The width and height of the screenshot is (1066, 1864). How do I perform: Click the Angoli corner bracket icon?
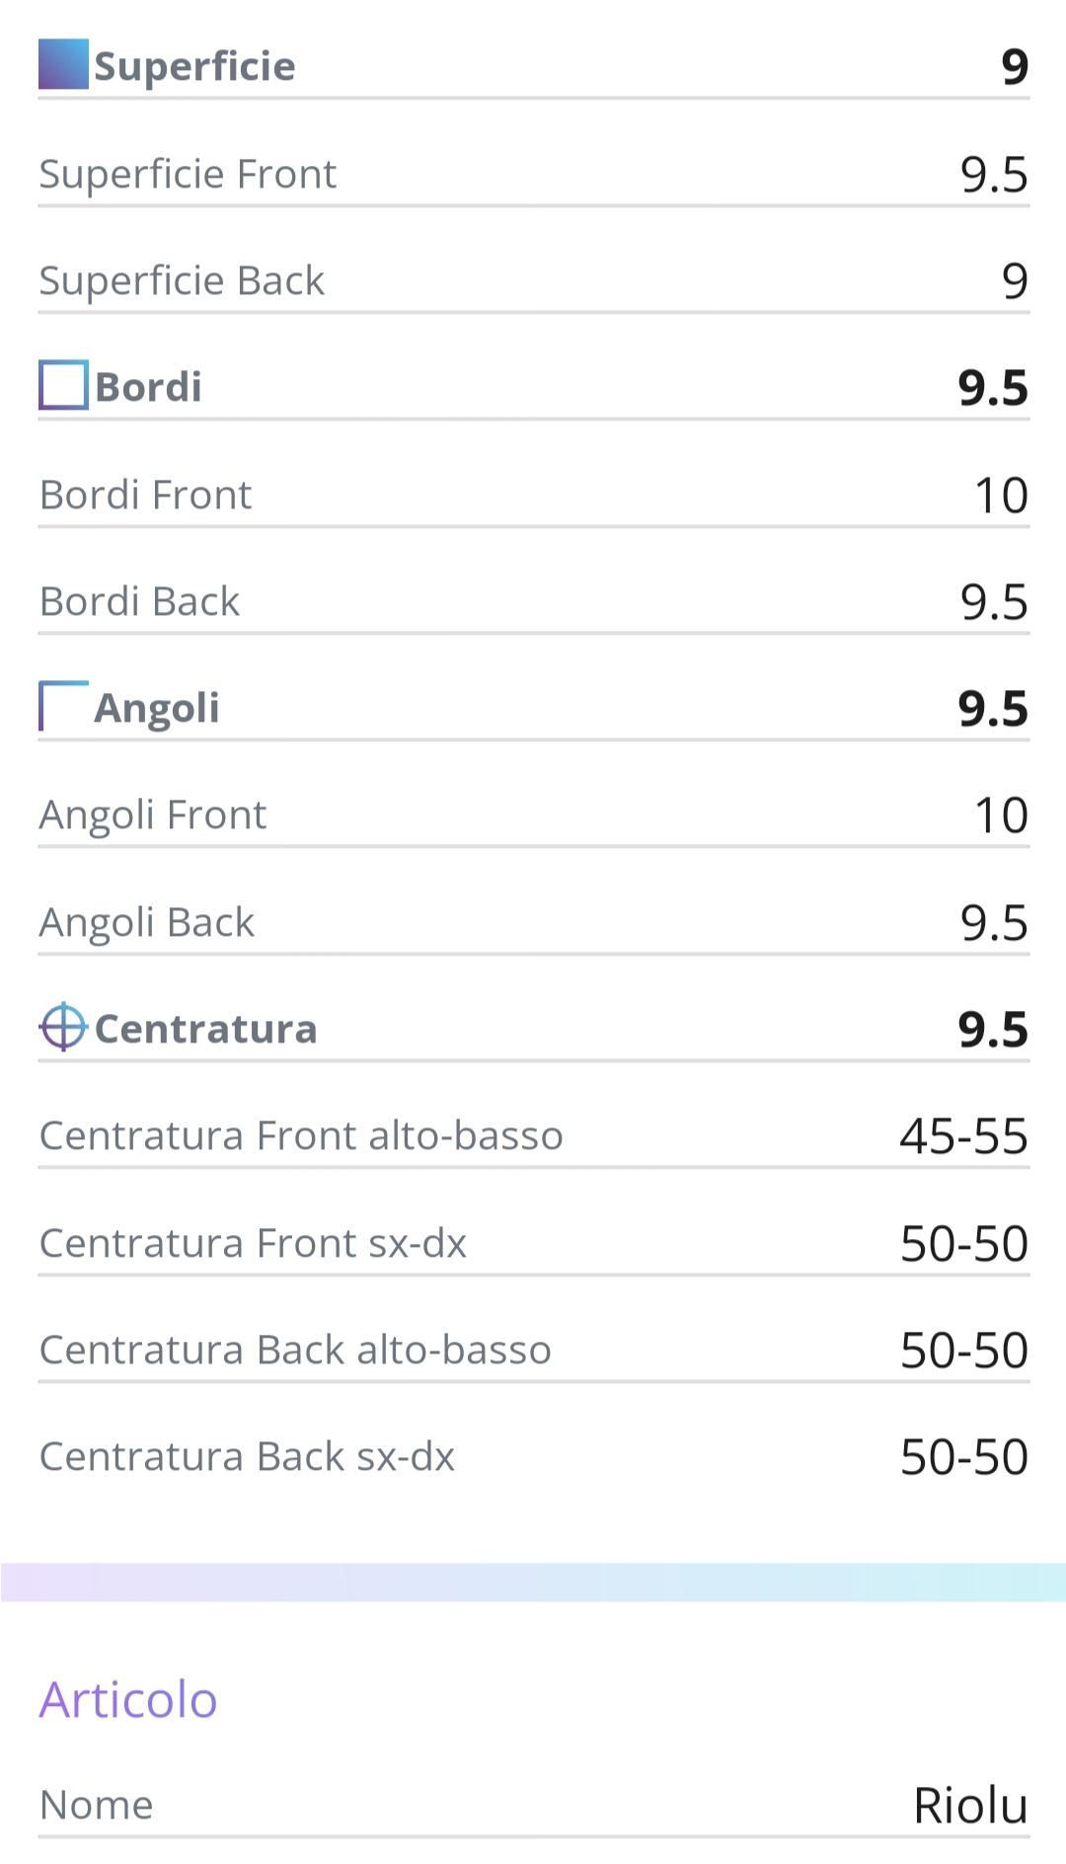coord(63,706)
